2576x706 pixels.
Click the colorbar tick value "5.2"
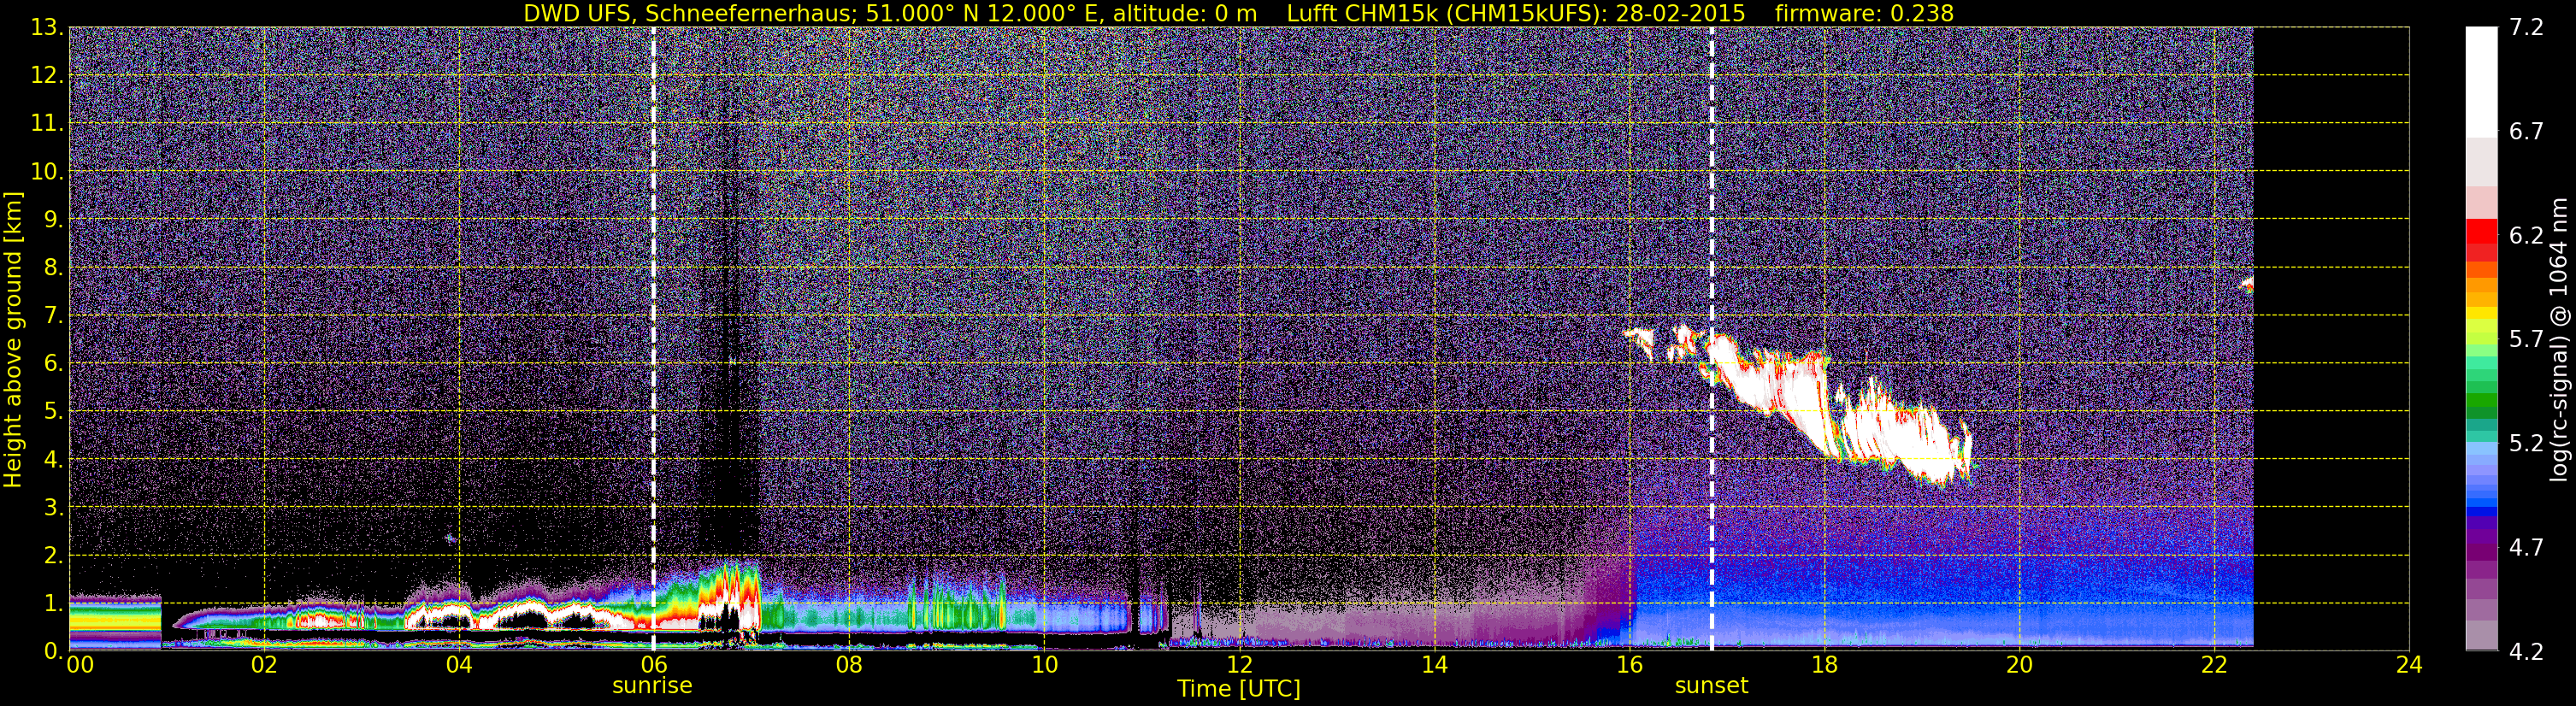(2526, 443)
